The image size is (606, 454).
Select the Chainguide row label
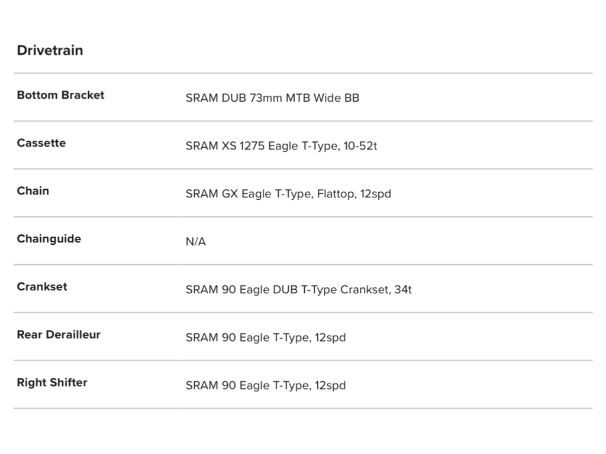pos(49,239)
